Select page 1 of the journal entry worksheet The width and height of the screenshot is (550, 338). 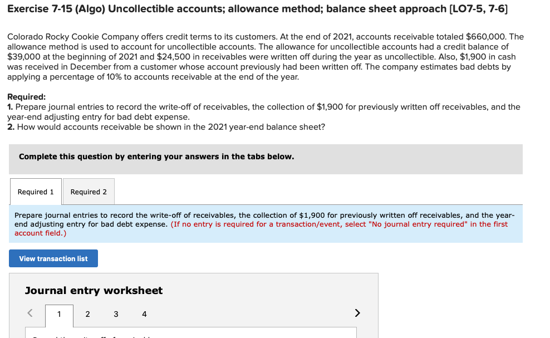point(59,314)
